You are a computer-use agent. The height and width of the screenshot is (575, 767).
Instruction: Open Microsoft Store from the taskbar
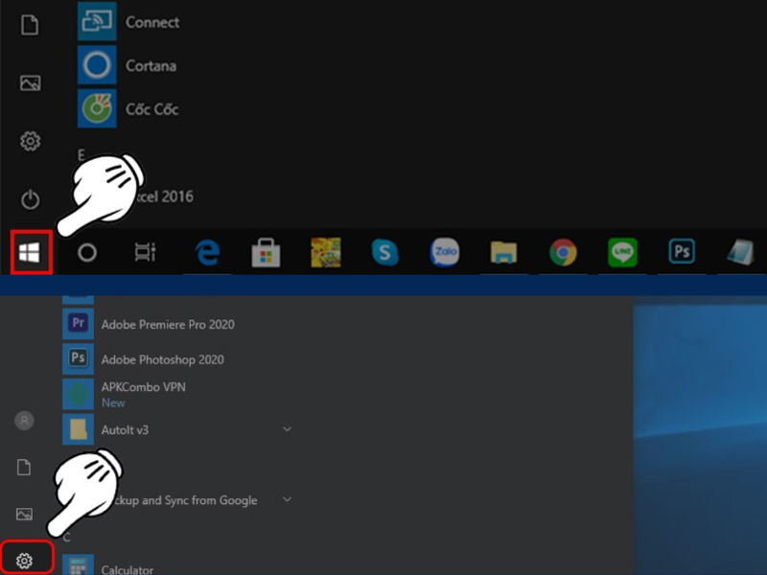tap(266, 252)
